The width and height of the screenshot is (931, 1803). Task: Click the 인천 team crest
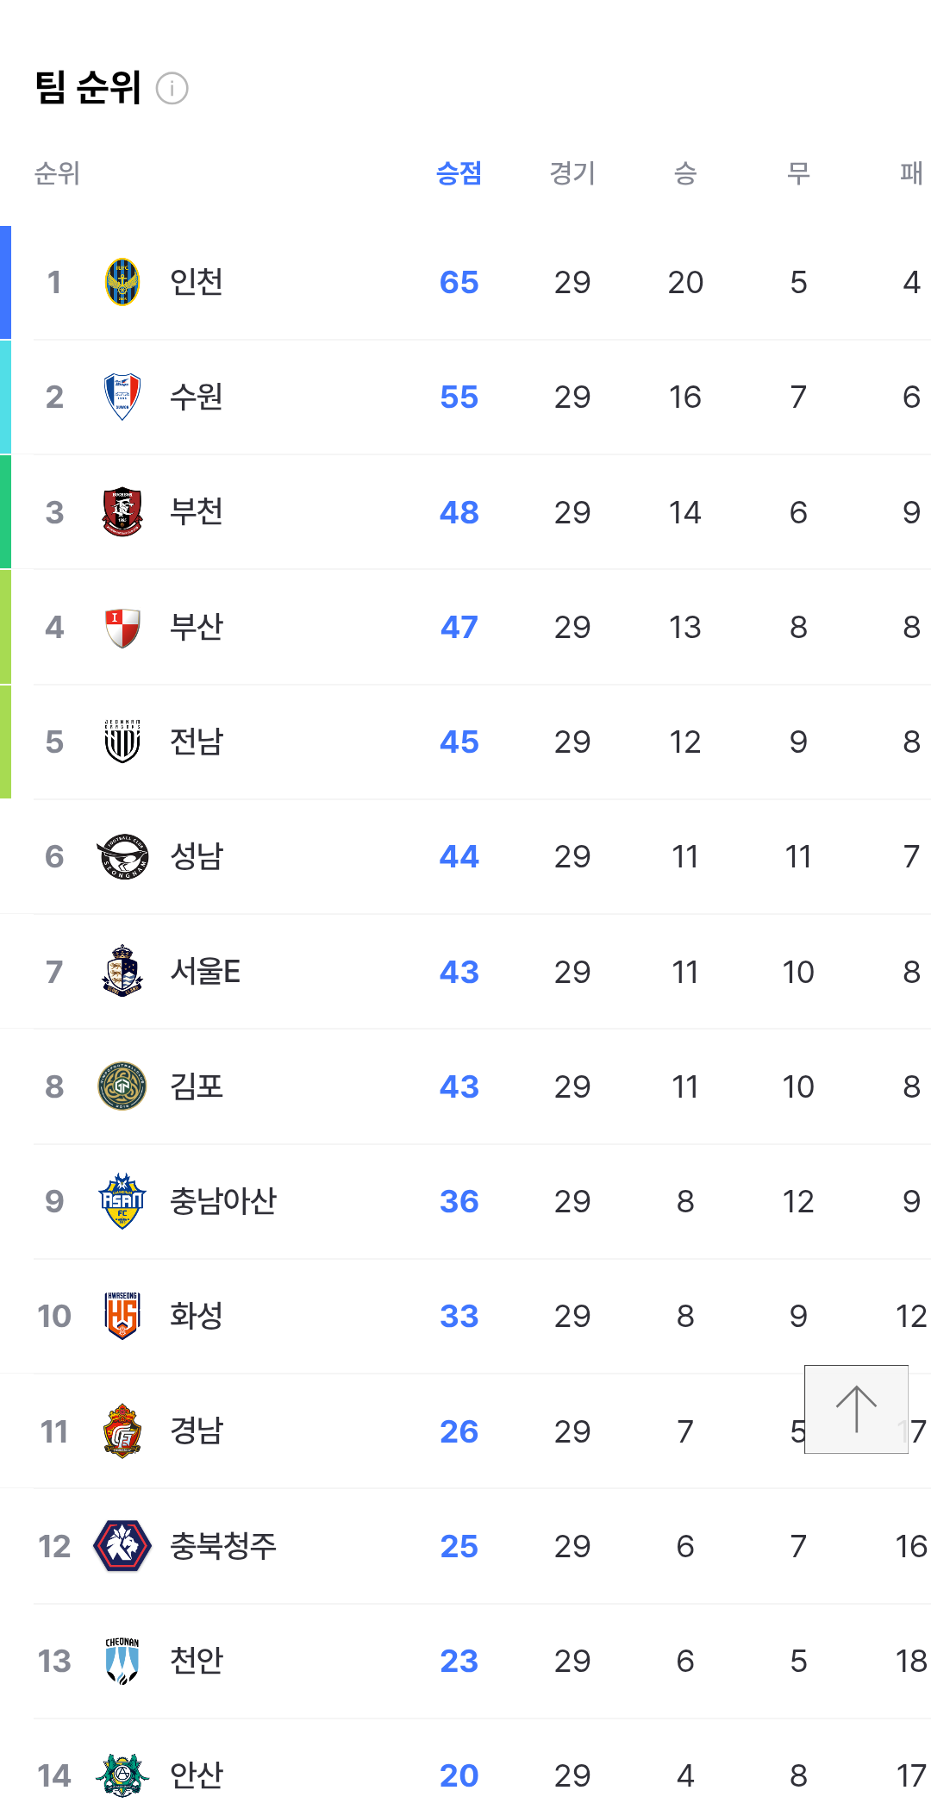122,282
